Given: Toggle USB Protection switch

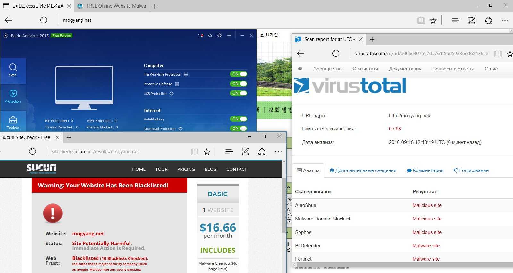Looking at the screenshot, I should tap(239, 93).
